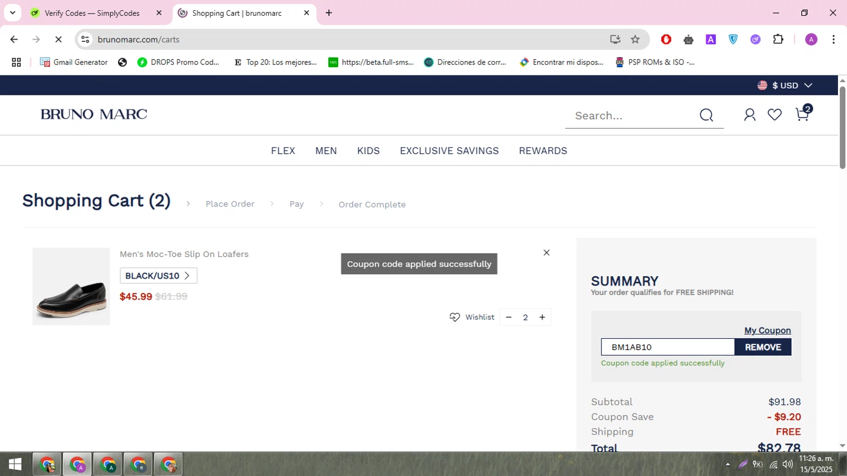Go back to previous page
Viewport: 847px width, 476px height.
click(x=14, y=39)
